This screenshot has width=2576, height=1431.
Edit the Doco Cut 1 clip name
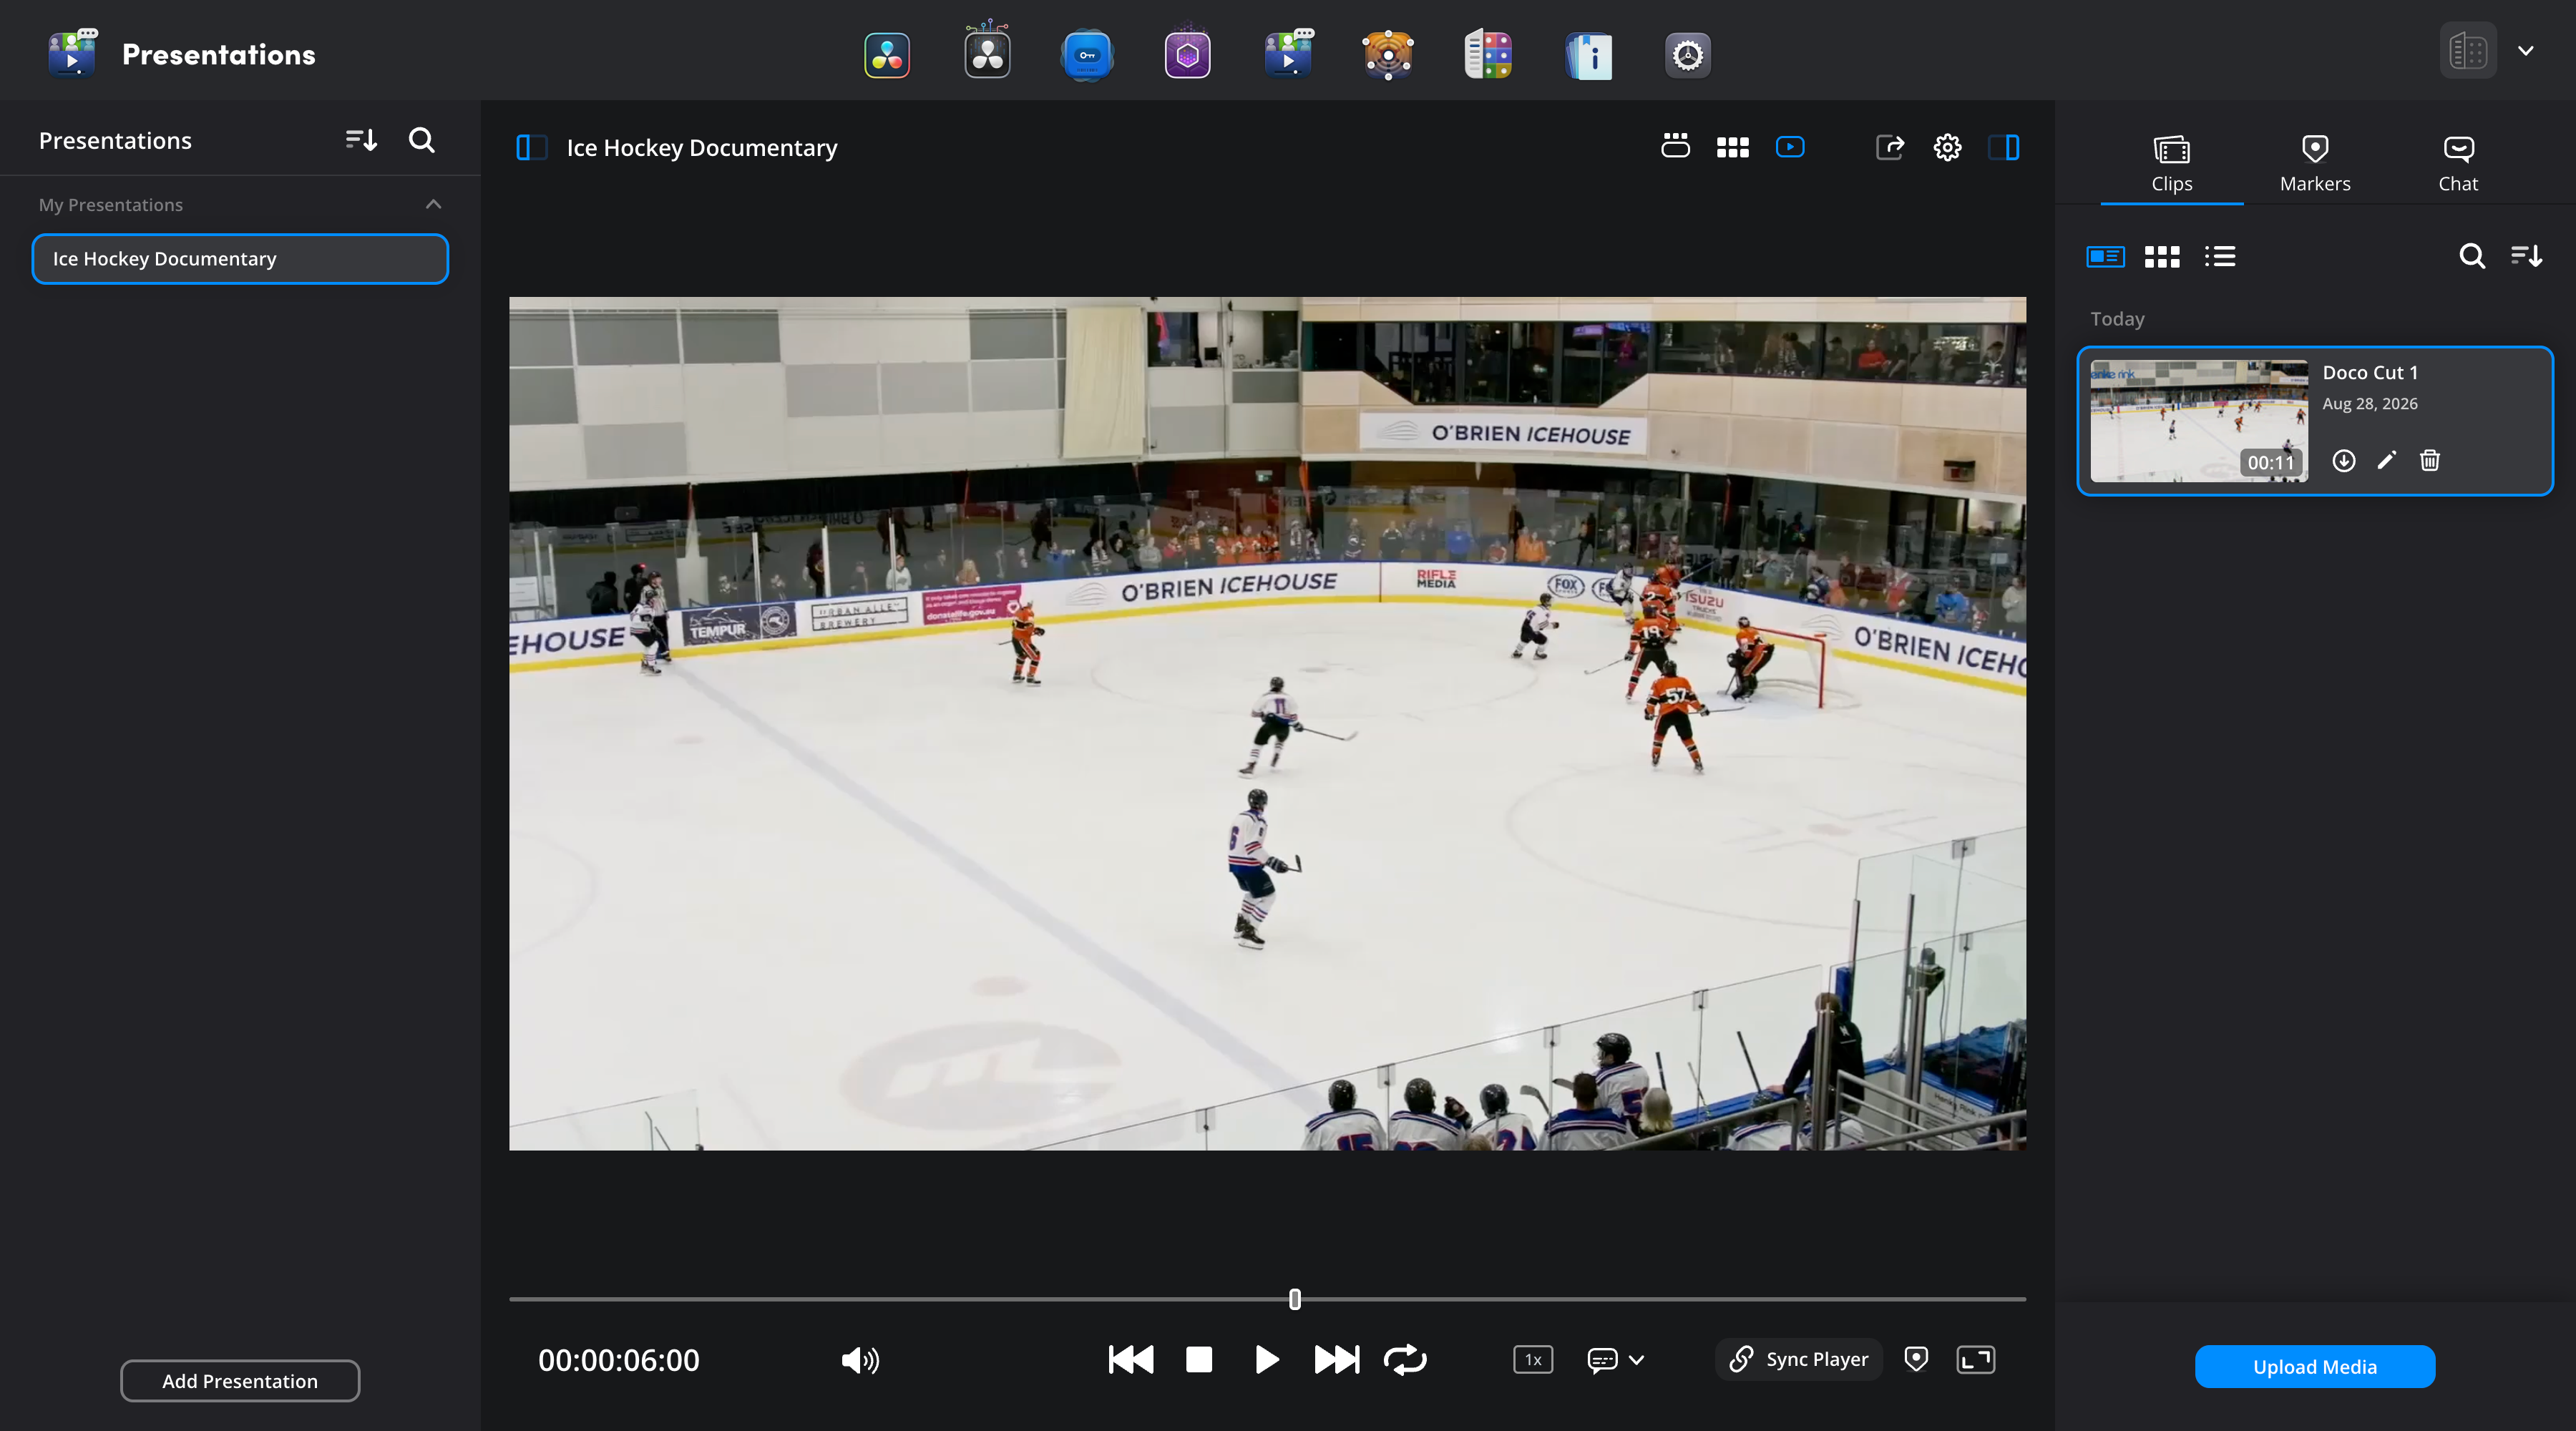click(x=2387, y=461)
